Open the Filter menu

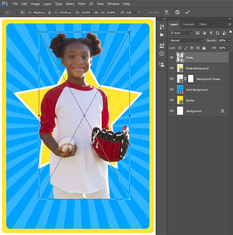coord(82,4)
